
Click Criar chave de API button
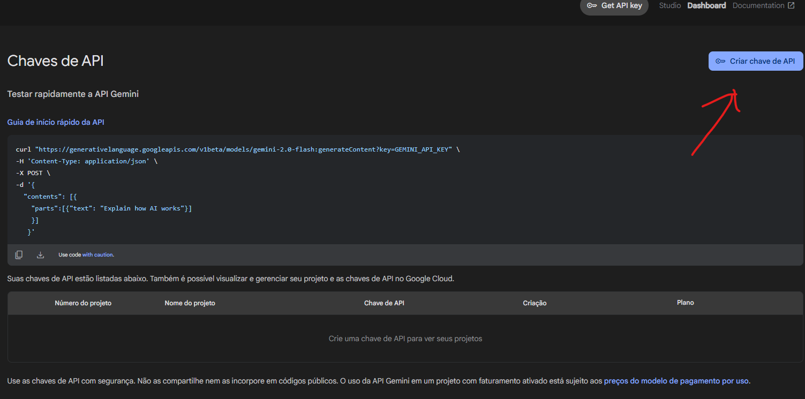(x=756, y=61)
